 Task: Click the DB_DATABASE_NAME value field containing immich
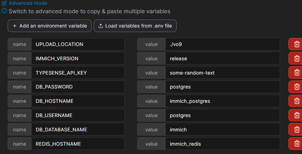point(223,129)
